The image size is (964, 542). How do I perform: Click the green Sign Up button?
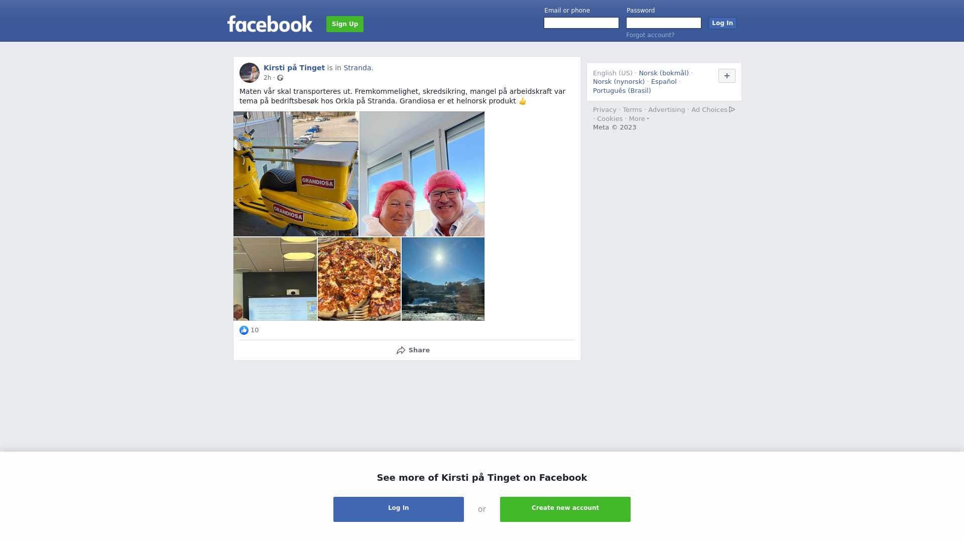345,24
